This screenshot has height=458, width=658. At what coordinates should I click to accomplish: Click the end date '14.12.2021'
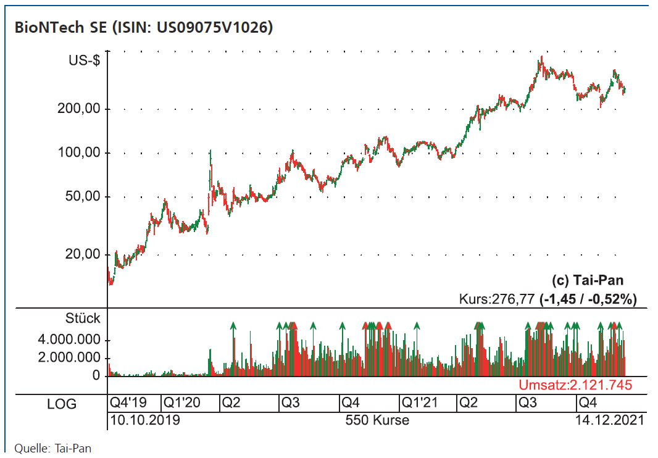[x=609, y=420]
